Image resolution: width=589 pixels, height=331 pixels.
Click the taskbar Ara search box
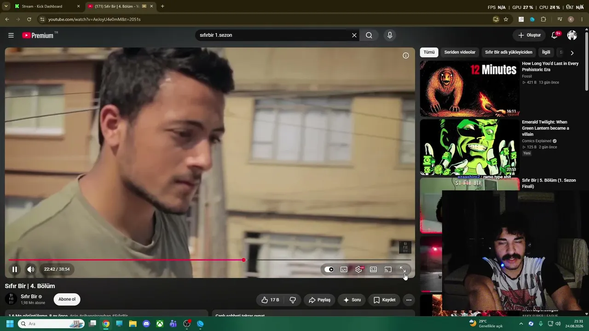pos(51,324)
